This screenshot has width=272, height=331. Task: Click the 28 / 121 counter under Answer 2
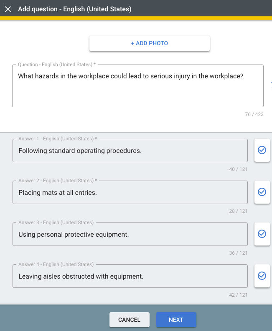[x=238, y=211]
